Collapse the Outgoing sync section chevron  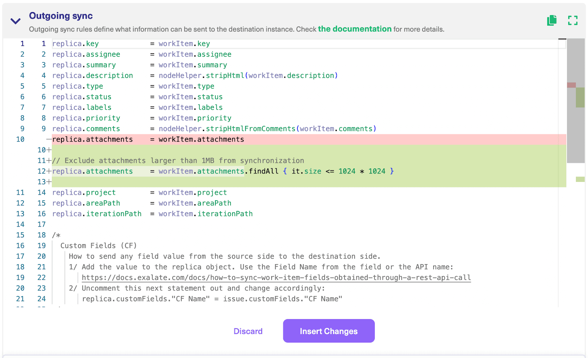(15, 21)
